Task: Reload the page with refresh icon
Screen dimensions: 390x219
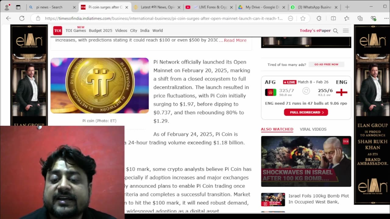Action: [x=22, y=19]
